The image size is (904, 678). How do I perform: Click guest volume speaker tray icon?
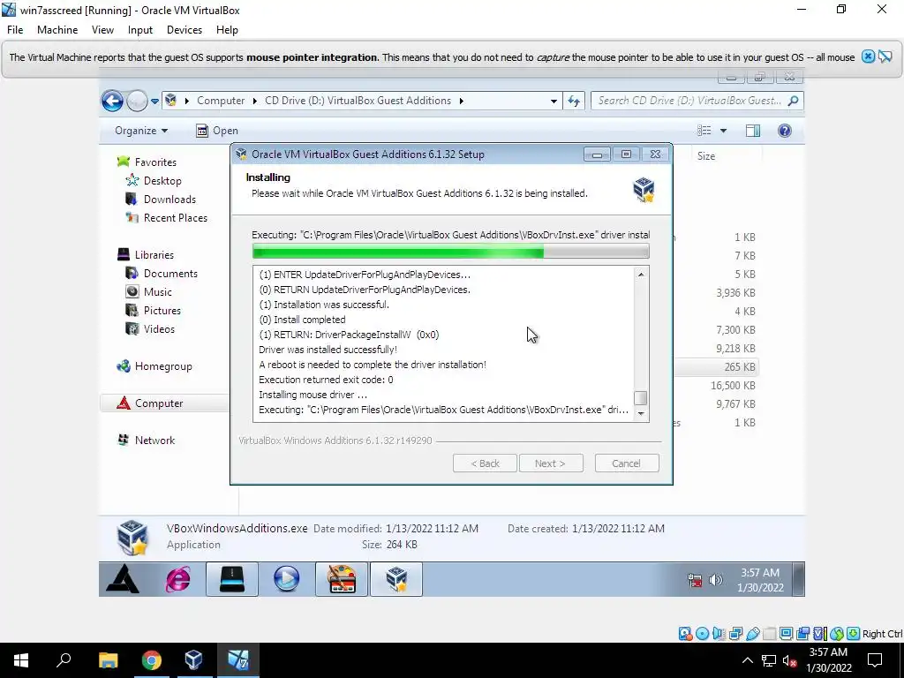pyautogui.click(x=715, y=580)
